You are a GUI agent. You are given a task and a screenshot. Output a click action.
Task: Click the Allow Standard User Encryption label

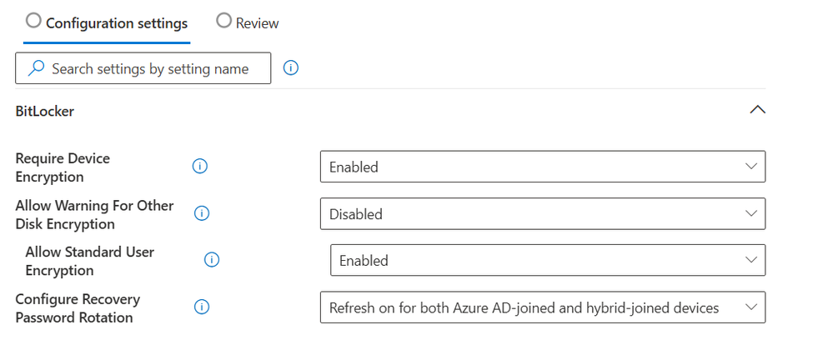(x=90, y=261)
